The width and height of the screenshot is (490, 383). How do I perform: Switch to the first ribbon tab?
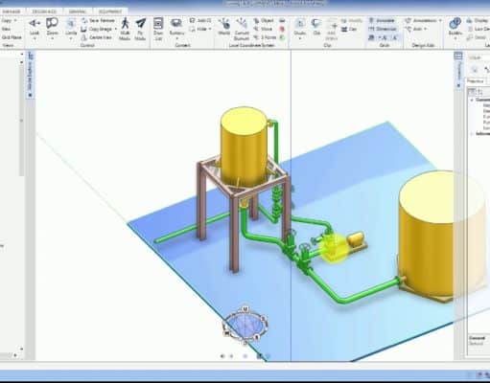12,11
